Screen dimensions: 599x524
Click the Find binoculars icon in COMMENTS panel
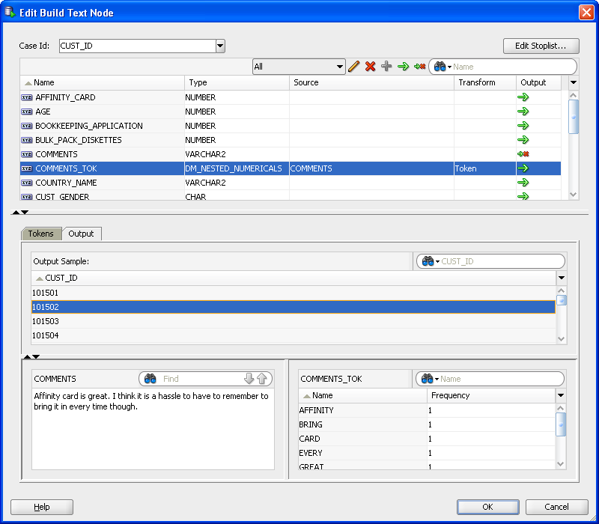point(150,378)
